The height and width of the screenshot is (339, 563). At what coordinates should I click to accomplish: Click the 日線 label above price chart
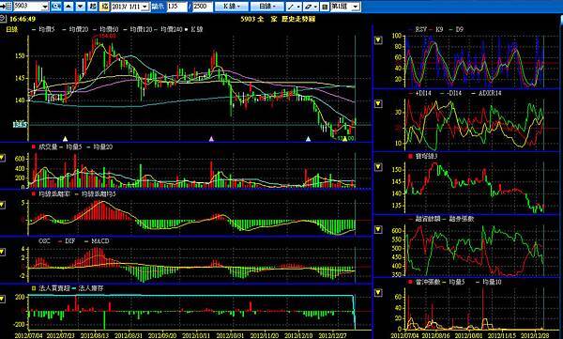pyautogui.click(x=12, y=29)
